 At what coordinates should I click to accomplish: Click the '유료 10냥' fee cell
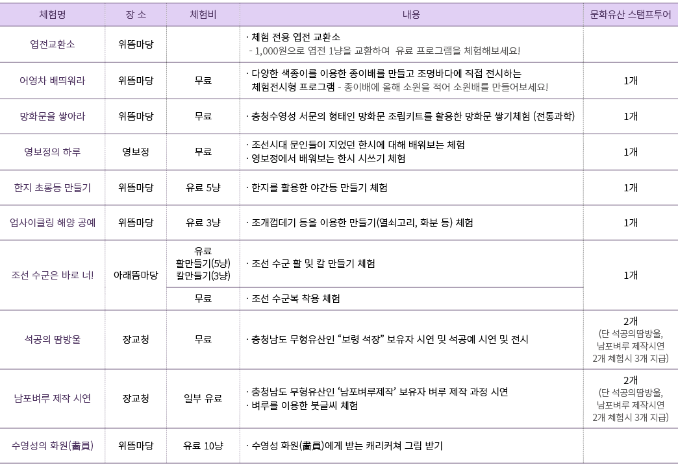coord(203,446)
